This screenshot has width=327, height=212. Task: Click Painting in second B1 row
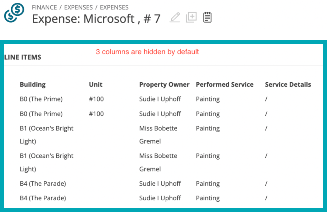coord(208,156)
